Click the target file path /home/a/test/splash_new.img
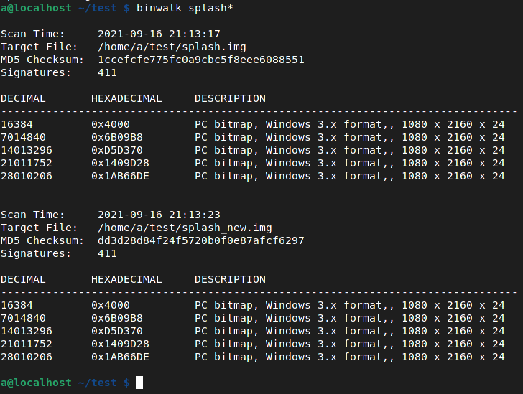The width and height of the screenshot is (523, 394). tap(185, 228)
